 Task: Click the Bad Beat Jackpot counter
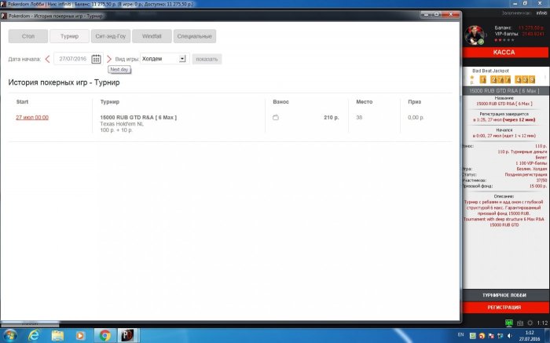pos(507,79)
